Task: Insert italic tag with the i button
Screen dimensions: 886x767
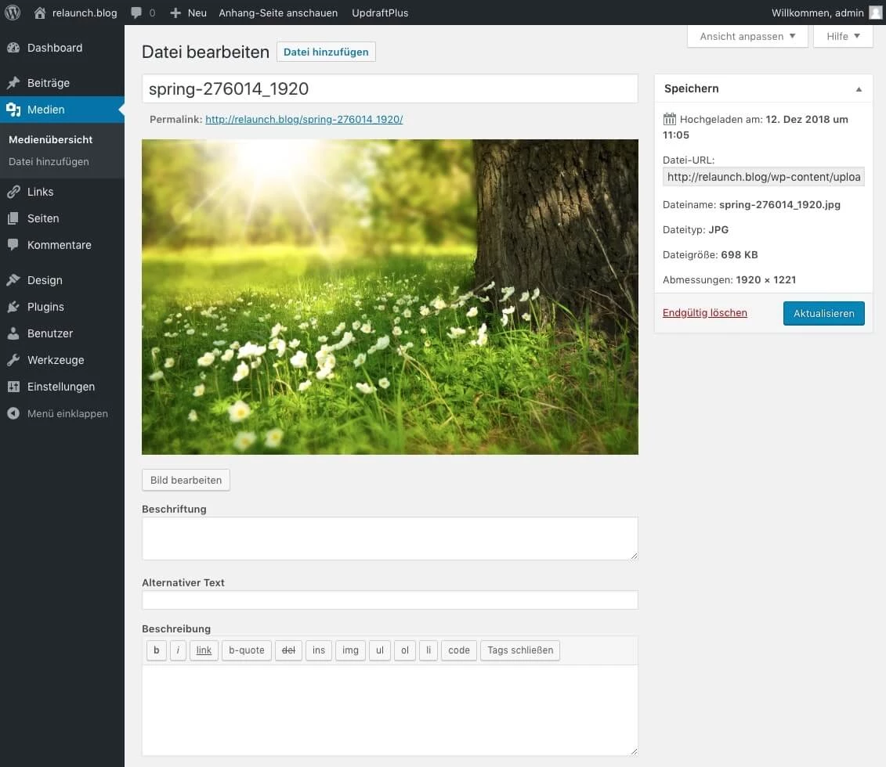Action: click(178, 650)
